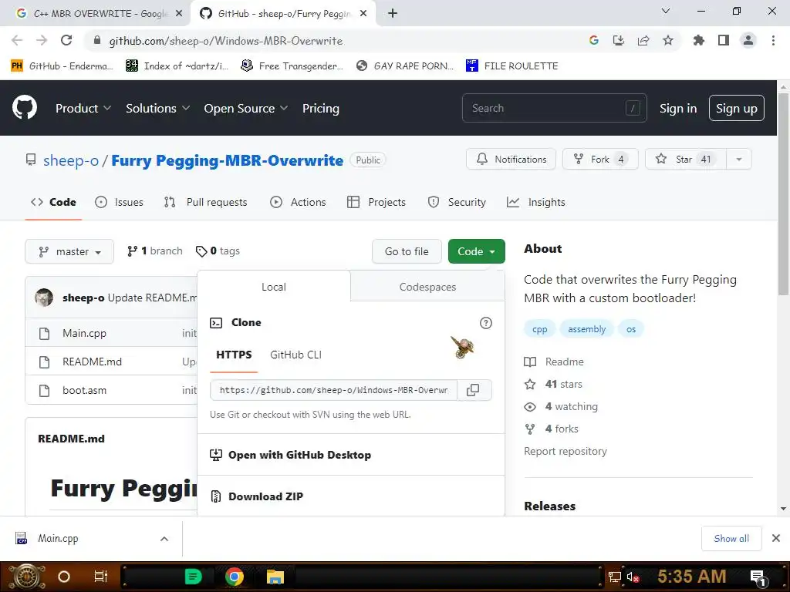Screen dimensions: 790x592
Task: Expand the Product menu
Action: tap(83, 108)
